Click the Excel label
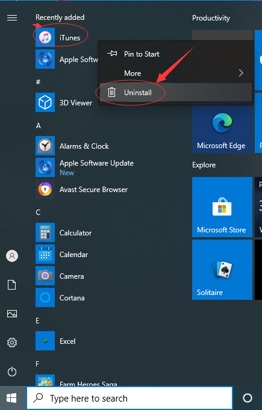 click(67, 341)
